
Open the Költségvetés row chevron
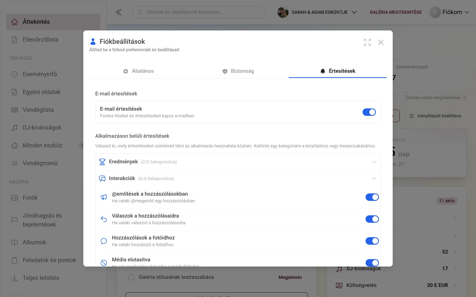tap(455, 285)
